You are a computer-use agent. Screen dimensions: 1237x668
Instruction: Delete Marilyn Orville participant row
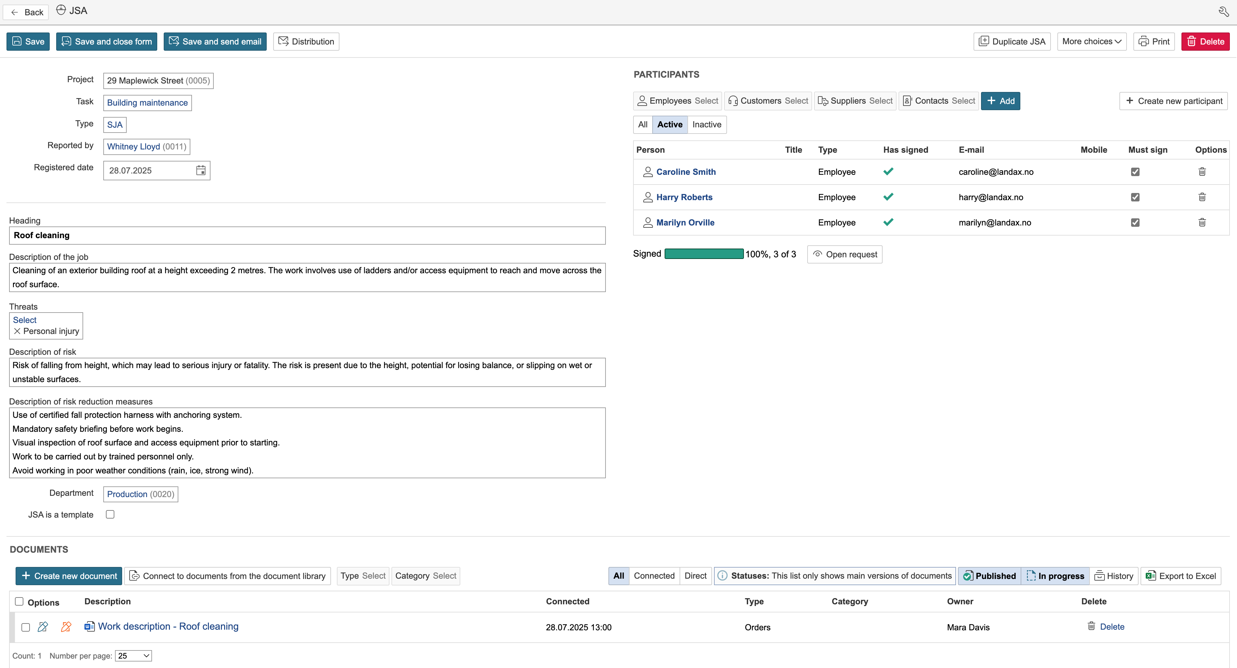click(x=1202, y=222)
